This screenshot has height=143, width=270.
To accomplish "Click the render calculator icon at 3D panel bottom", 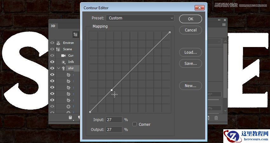I will tap(71, 118).
